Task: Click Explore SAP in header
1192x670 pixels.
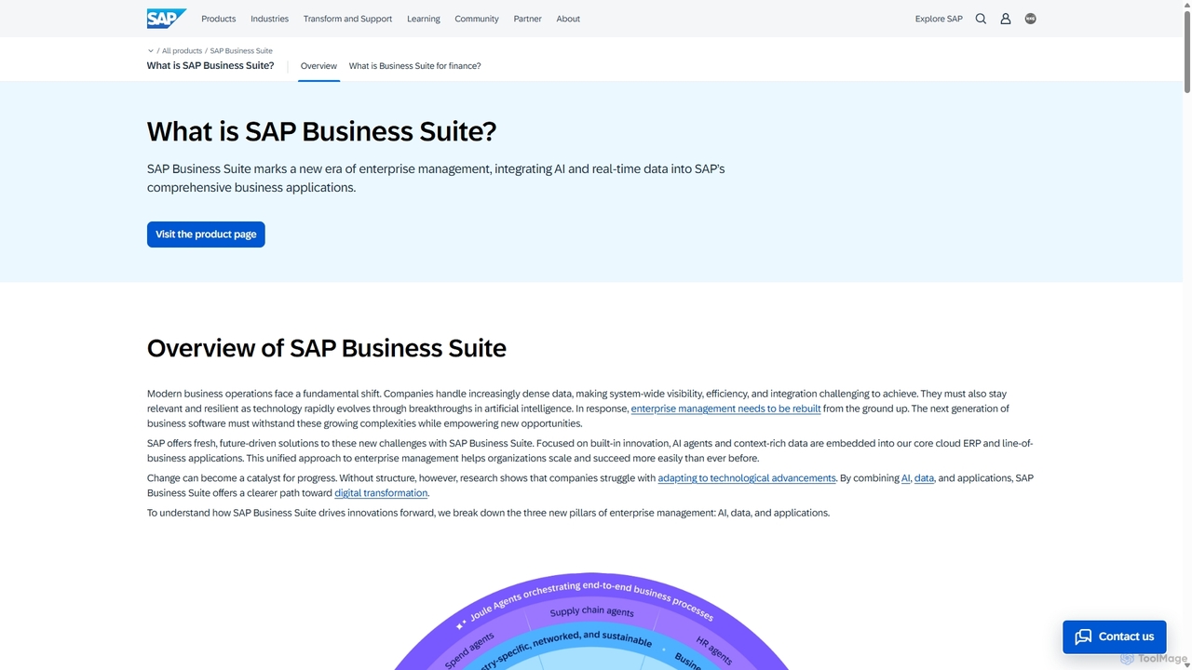Action: click(939, 19)
